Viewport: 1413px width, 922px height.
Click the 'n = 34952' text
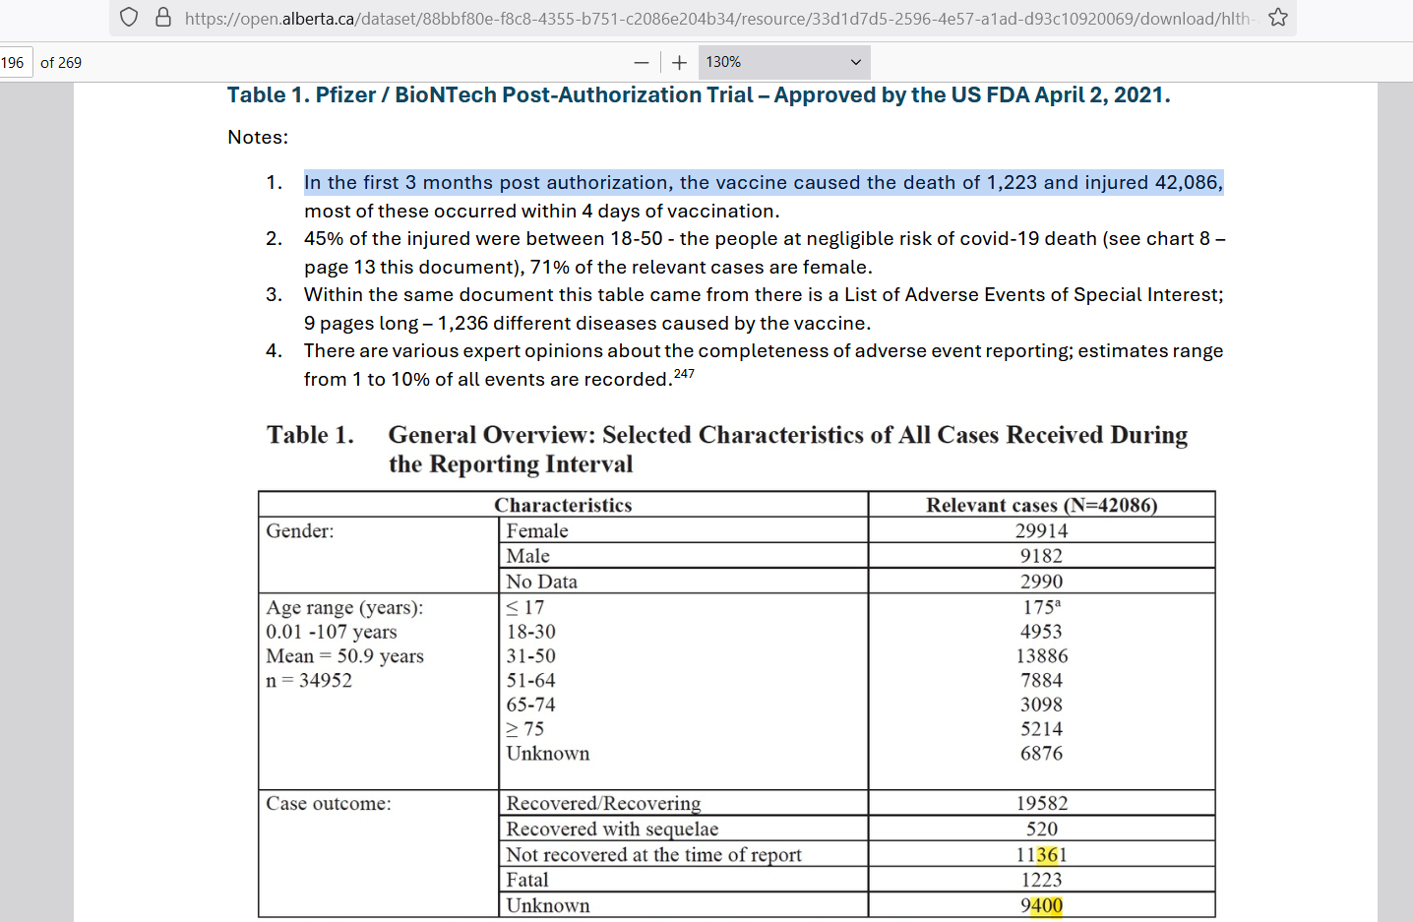tap(309, 681)
